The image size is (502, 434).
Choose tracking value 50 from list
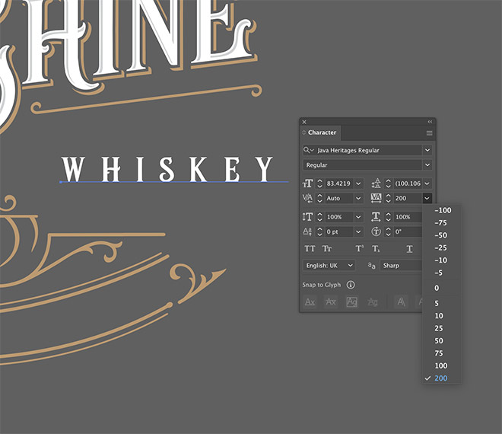(x=439, y=341)
